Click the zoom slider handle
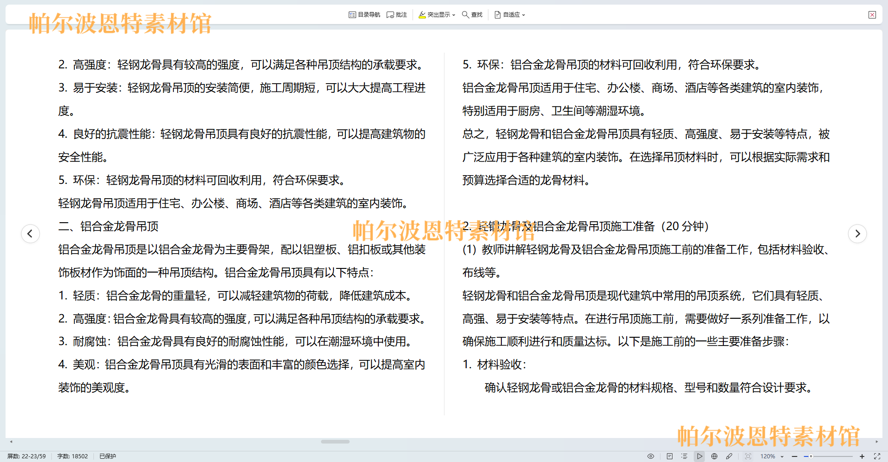Viewport: 888px width, 462px height. [811, 456]
